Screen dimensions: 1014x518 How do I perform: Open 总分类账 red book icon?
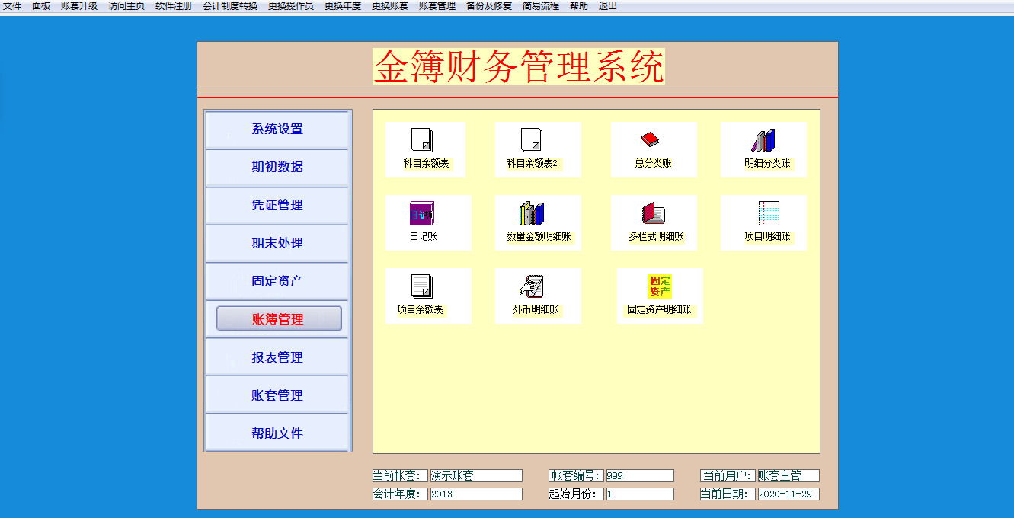coord(650,140)
